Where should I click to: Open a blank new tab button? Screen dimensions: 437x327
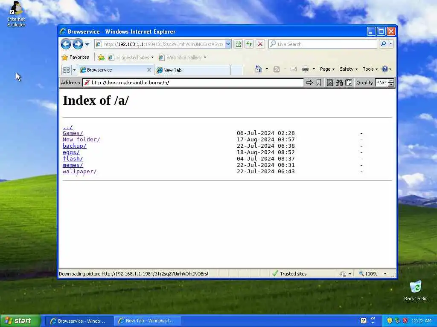(x=237, y=70)
